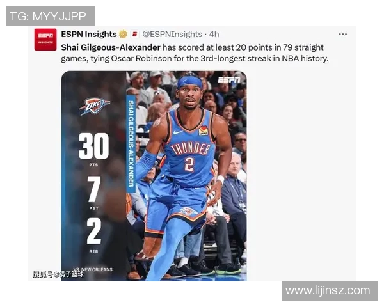Click the gold verified badge
This screenshot has width=384, height=307.
pos(123,34)
